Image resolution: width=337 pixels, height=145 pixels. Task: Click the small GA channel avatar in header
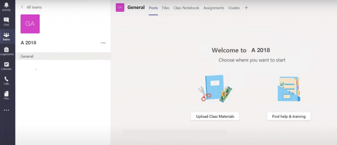(120, 7)
